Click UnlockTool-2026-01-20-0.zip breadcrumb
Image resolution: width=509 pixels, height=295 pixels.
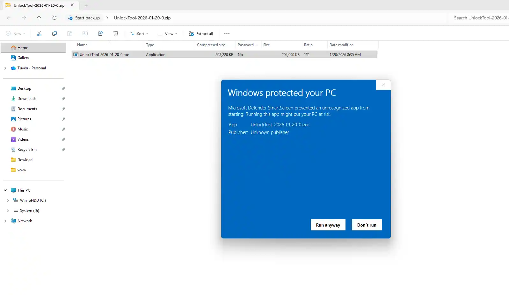[x=142, y=18]
